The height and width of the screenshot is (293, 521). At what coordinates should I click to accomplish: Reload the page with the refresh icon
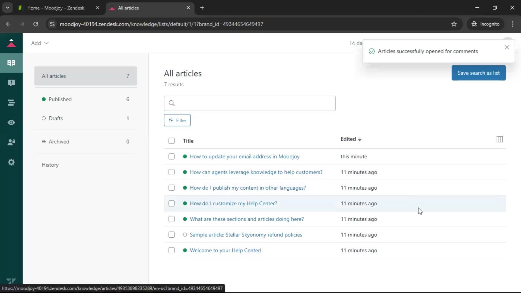(36, 24)
